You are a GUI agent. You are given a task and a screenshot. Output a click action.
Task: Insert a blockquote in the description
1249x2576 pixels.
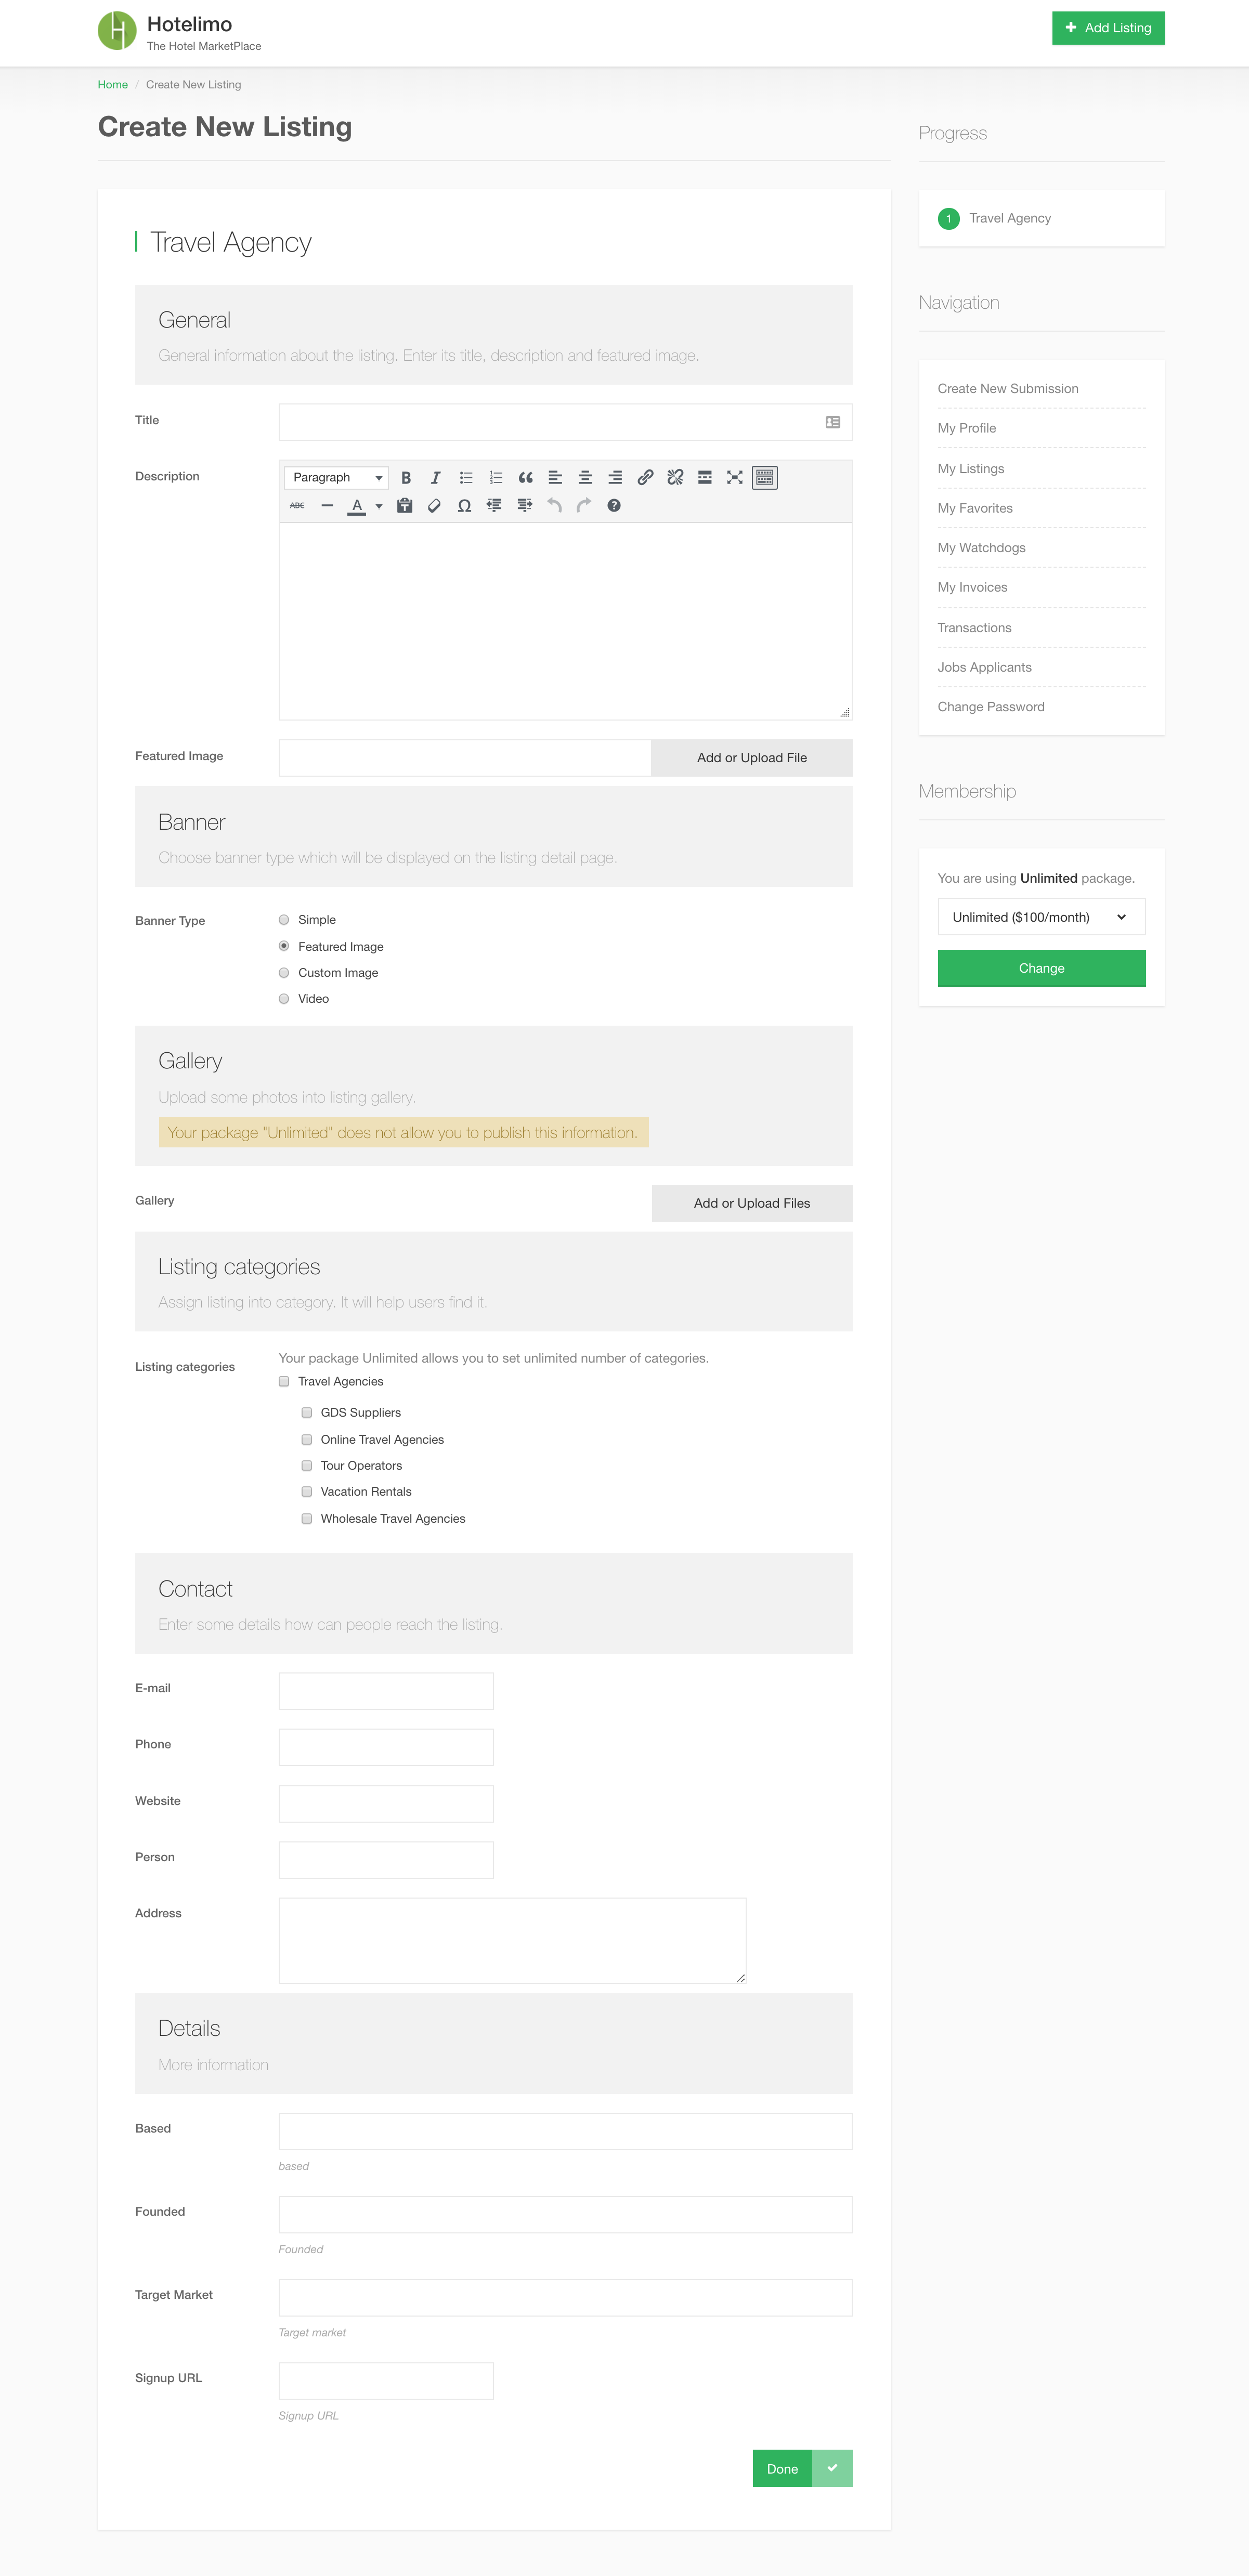[x=525, y=478]
